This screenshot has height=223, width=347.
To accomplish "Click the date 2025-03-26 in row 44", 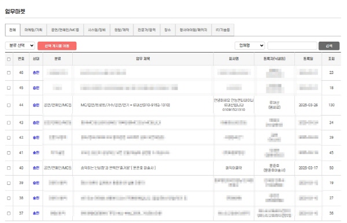I will click(x=308, y=105).
